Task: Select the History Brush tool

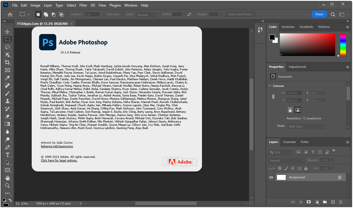Action: (7, 109)
